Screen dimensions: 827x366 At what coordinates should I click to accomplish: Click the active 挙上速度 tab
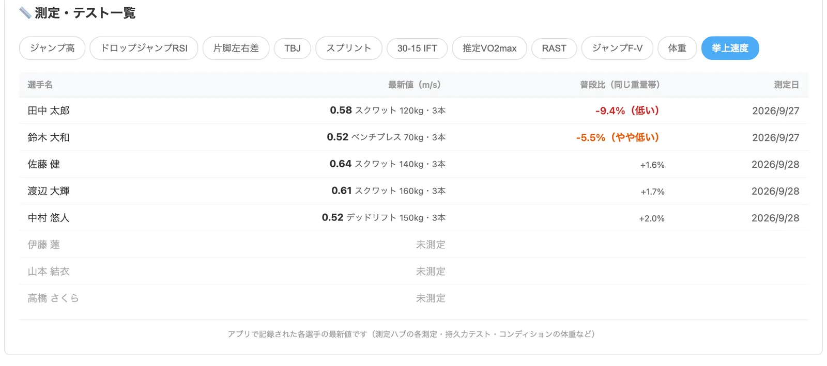pos(730,48)
